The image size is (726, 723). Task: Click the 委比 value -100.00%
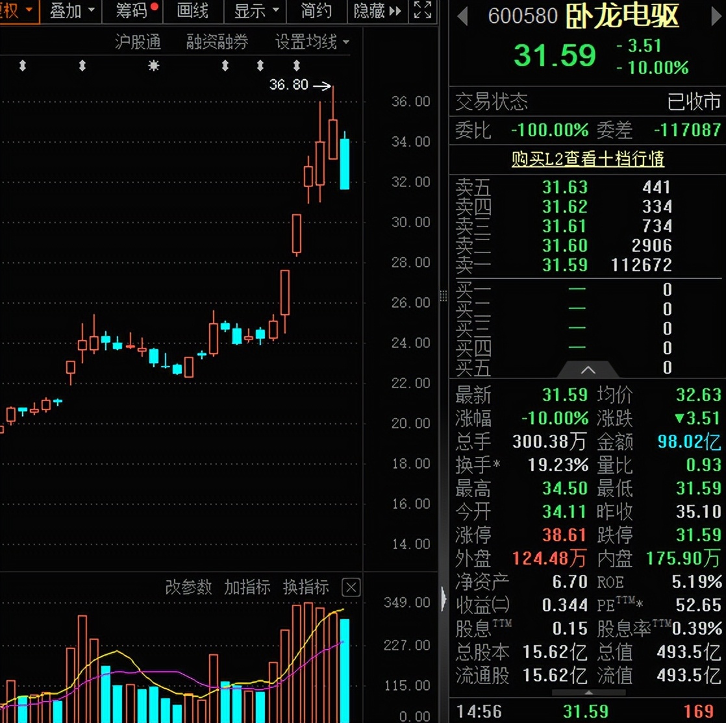(549, 130)
